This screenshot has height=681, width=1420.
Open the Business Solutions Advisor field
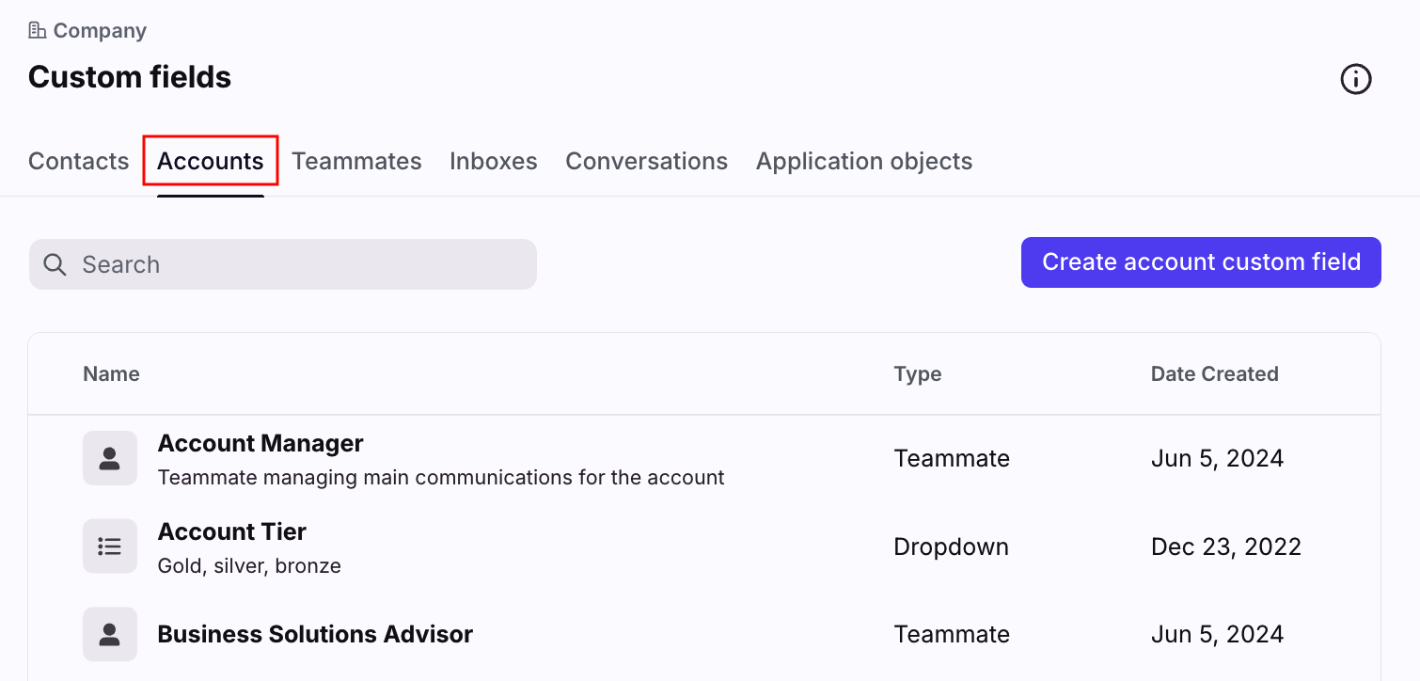coord(315,634)
